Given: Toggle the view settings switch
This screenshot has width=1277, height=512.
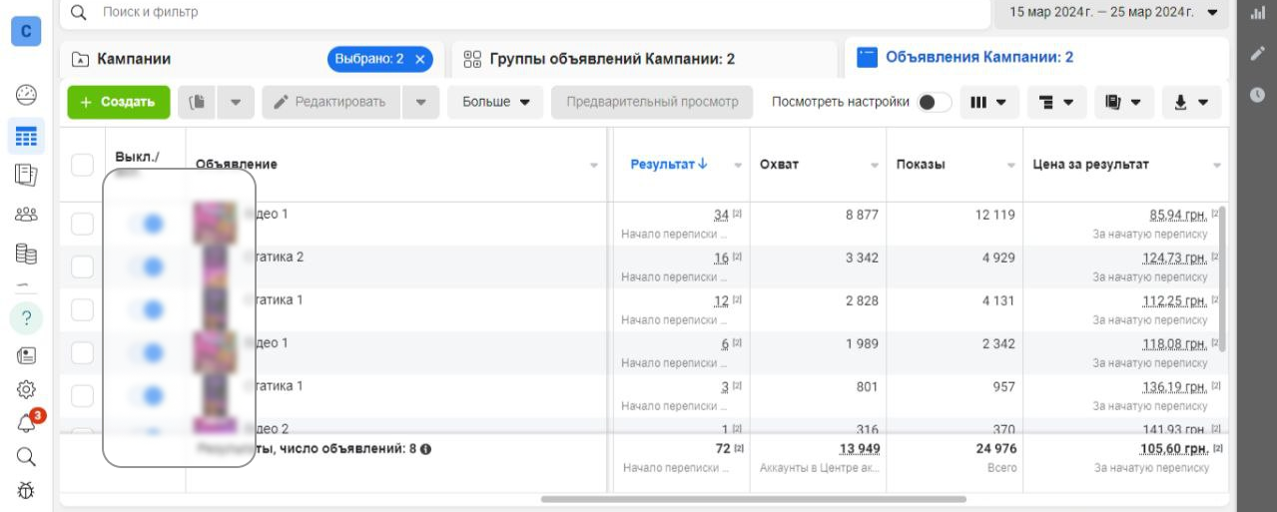Looking at the screenshot, I should pyautogui.click(x=936, y=102).
